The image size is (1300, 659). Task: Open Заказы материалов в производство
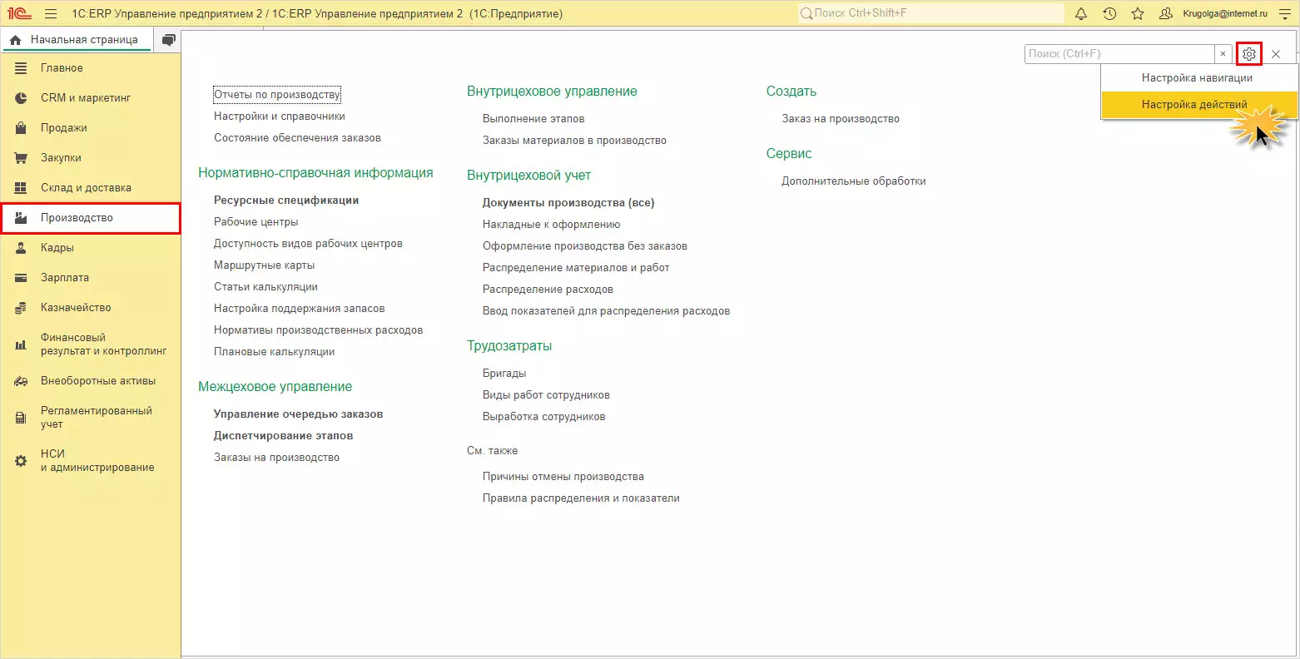(x=574, y=141)
